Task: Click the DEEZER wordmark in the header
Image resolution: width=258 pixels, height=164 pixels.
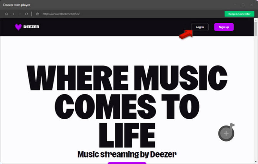Action: (31, 27)
